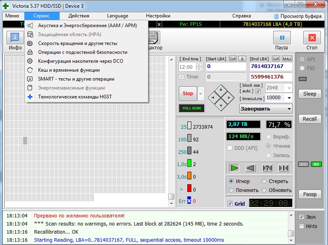Click the green 1,0s color block

click(189, 163)
